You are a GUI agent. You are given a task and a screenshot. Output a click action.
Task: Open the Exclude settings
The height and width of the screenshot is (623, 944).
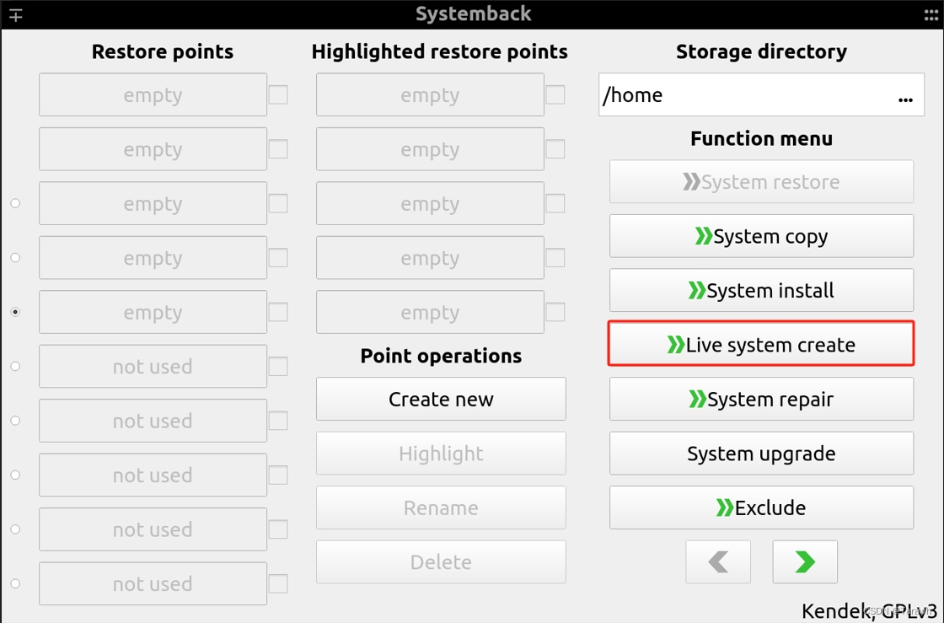760,507
